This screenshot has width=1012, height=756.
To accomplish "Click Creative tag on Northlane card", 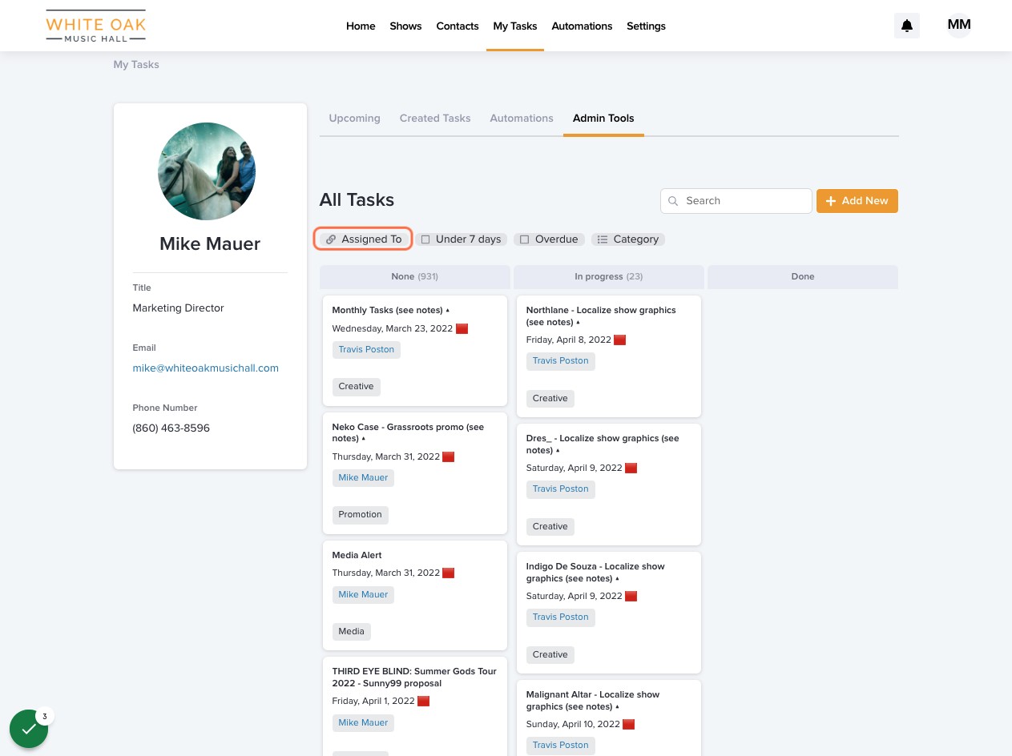I will tap(550, 398).
